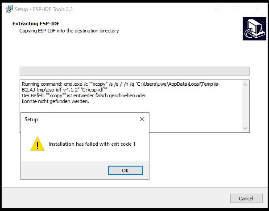This screenshot has height=211, width=269.
Task: Click the log's vertical scrollbar track
Action: [x=245, y=107]
